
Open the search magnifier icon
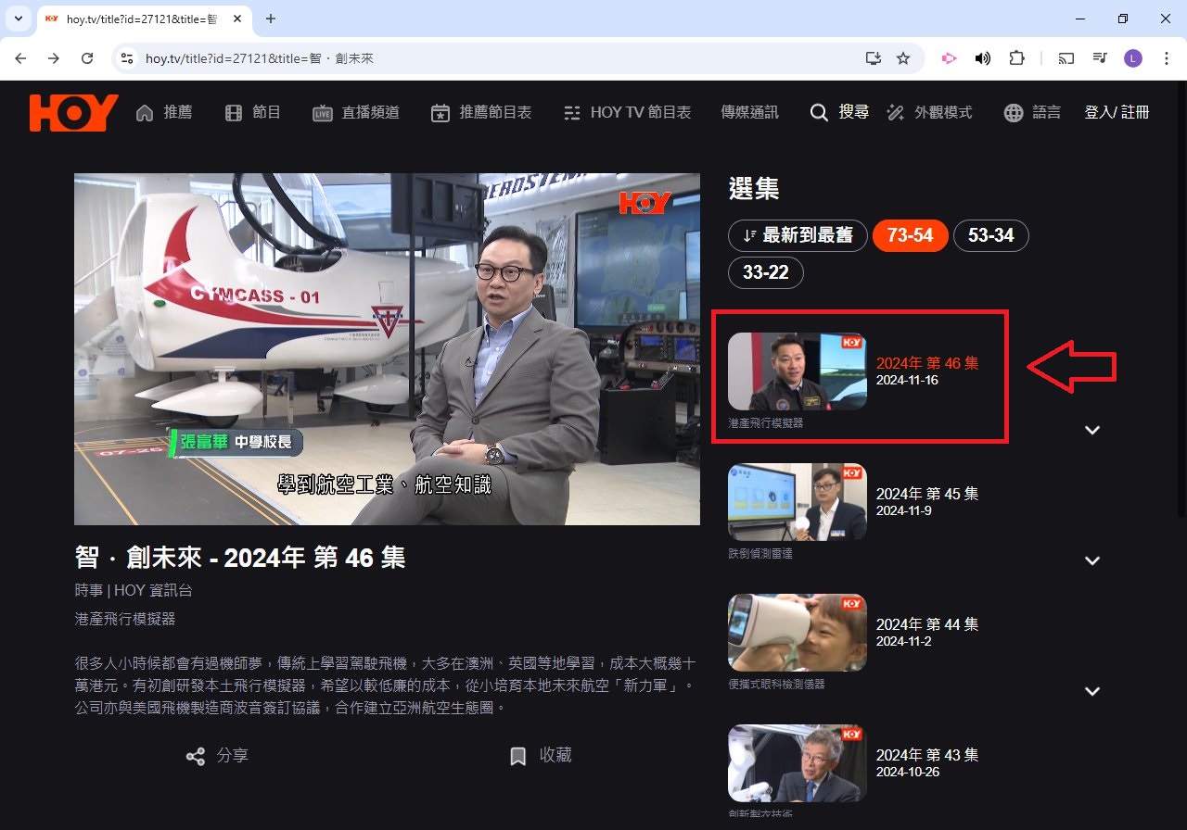(818, 112)
